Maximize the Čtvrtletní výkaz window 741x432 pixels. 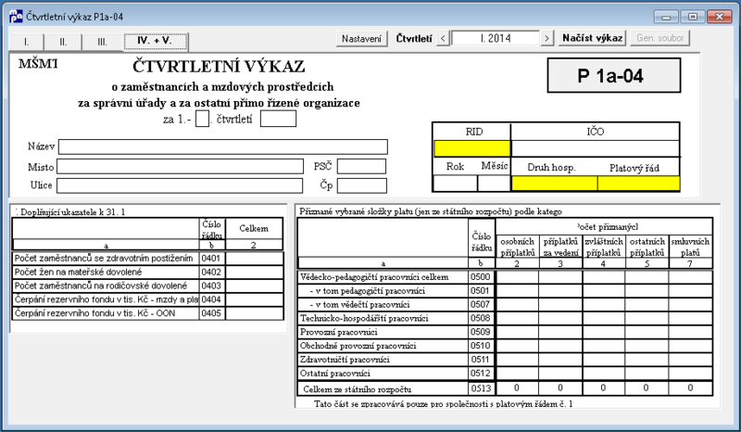point(693,17)
